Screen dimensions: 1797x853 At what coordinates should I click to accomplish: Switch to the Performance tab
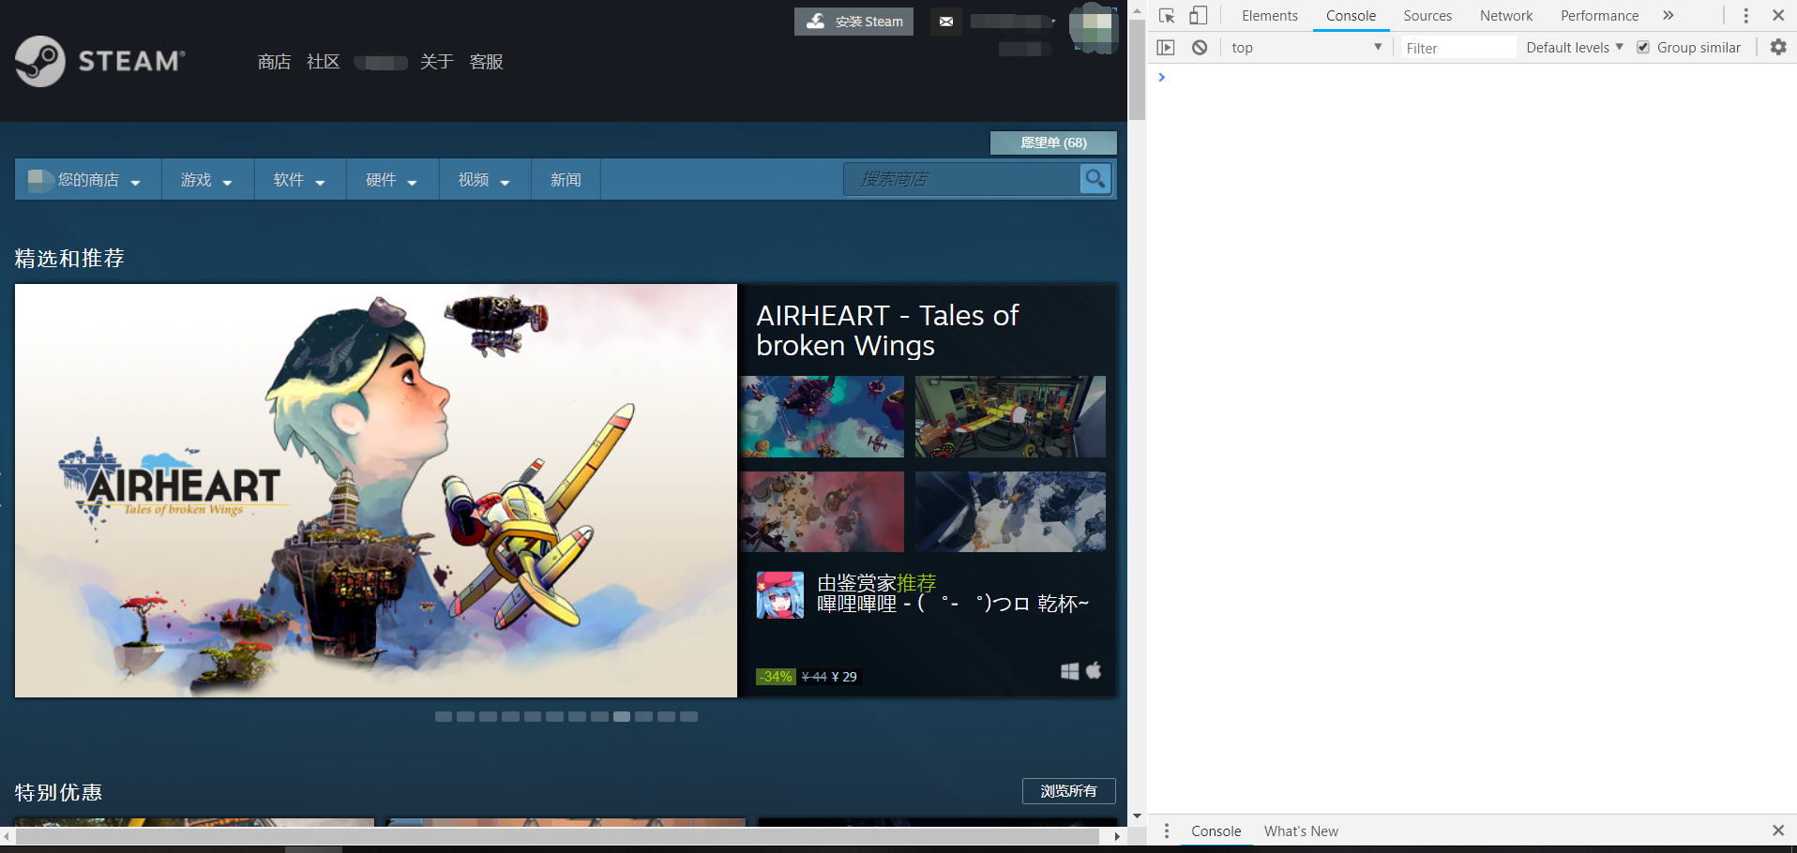click(1599, 16)
